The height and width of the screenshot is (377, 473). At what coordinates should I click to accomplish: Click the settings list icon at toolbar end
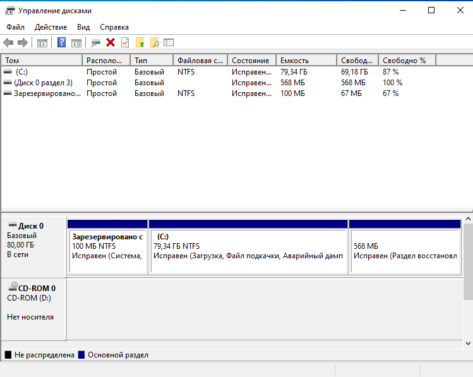click(x=169, y=42)
